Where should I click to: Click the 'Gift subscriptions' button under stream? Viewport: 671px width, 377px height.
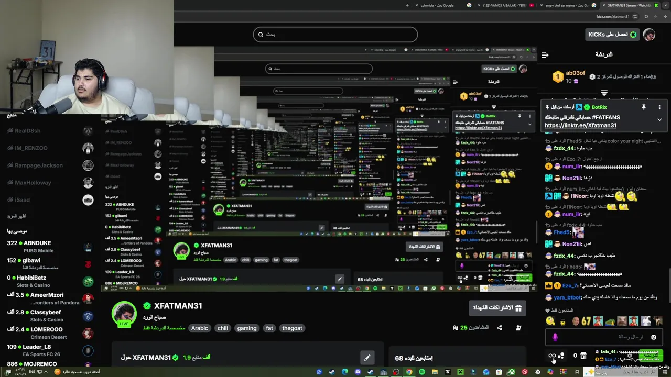[x=497, y=308]
